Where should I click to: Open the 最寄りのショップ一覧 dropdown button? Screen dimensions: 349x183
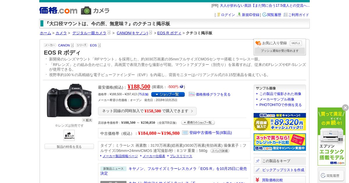coord(198,123)
